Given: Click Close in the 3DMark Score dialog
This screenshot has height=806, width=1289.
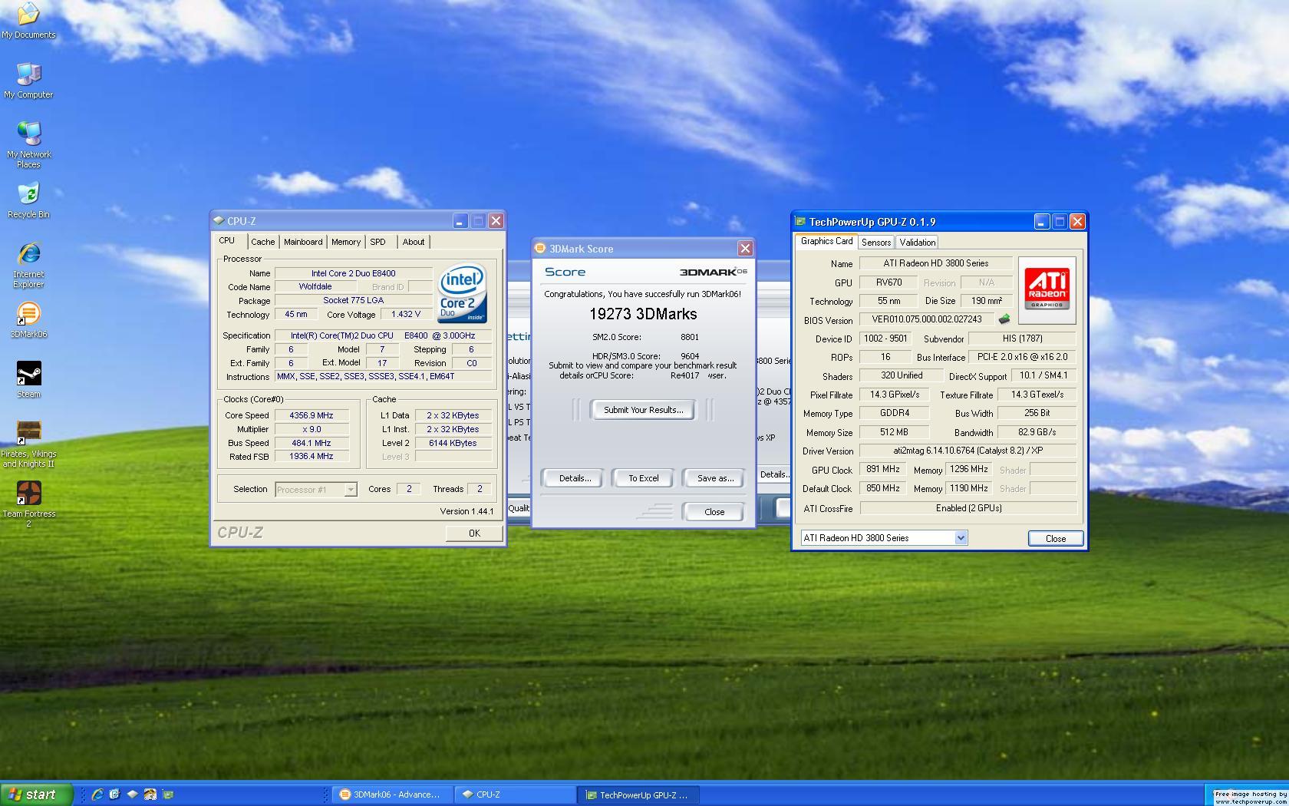Looking at the screenshot, I should [714, 512].
